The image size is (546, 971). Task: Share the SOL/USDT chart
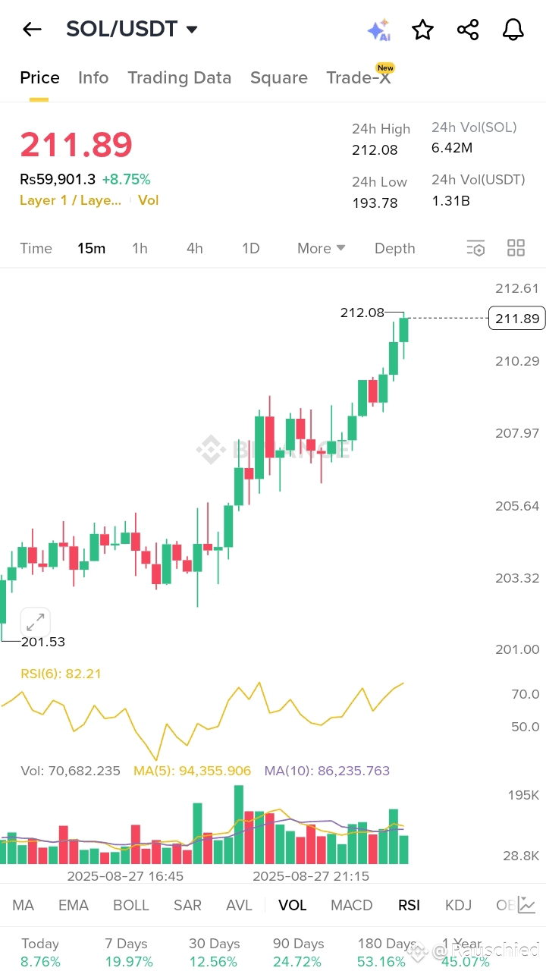[x=468, y=30]
